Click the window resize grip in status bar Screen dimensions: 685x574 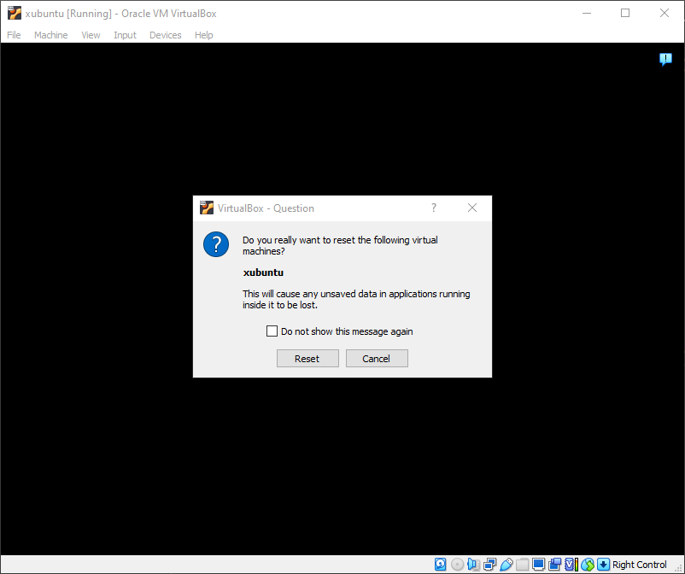click(x=678, y=566)
